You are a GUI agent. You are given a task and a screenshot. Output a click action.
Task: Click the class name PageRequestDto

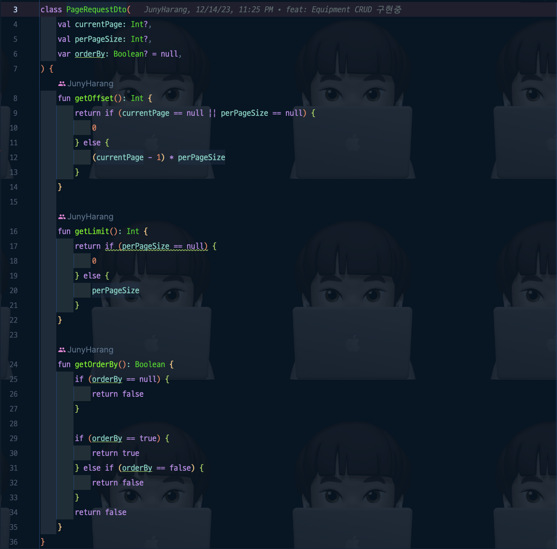96,10
